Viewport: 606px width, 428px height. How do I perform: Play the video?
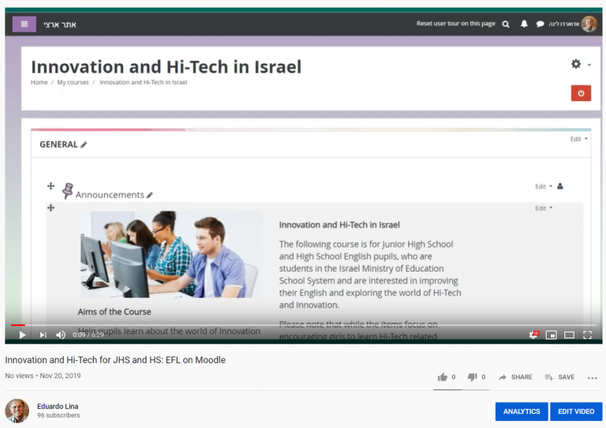pos(22,335)
